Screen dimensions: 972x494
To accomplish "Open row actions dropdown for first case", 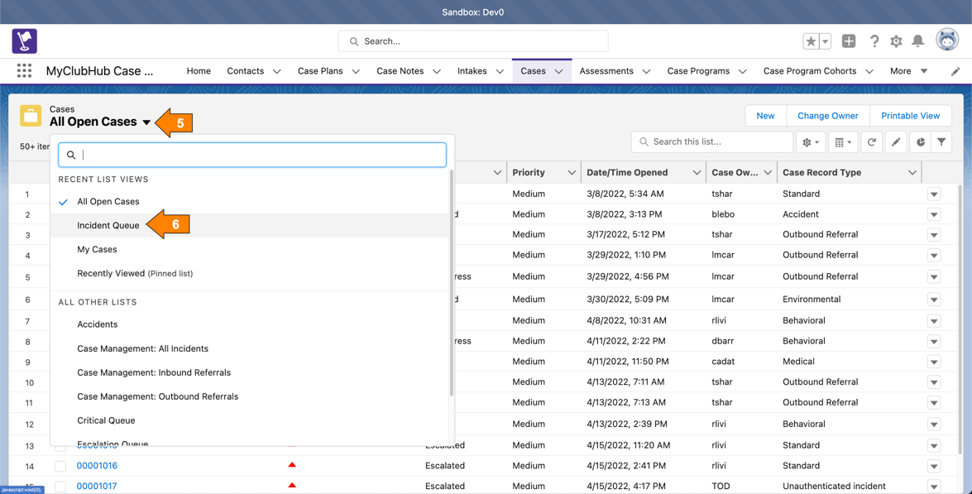I will tap(934, 194).
